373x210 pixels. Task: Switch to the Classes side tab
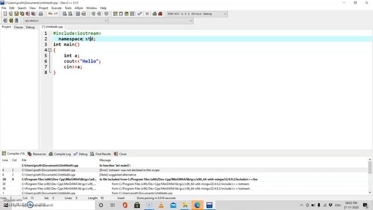click(18, 27)
